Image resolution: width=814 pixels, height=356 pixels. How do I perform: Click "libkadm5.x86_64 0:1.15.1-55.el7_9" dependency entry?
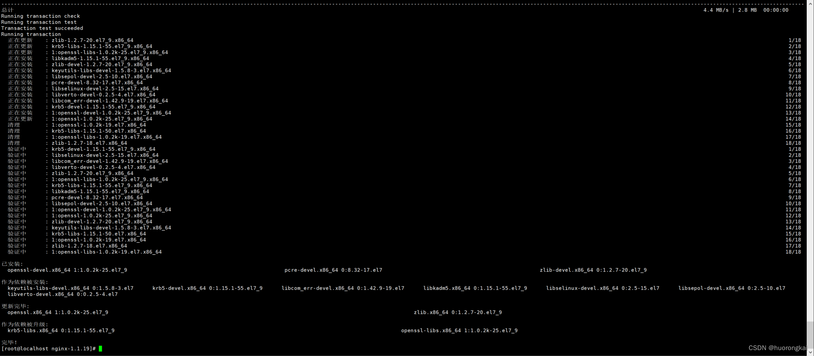click(x=475, y=288)
